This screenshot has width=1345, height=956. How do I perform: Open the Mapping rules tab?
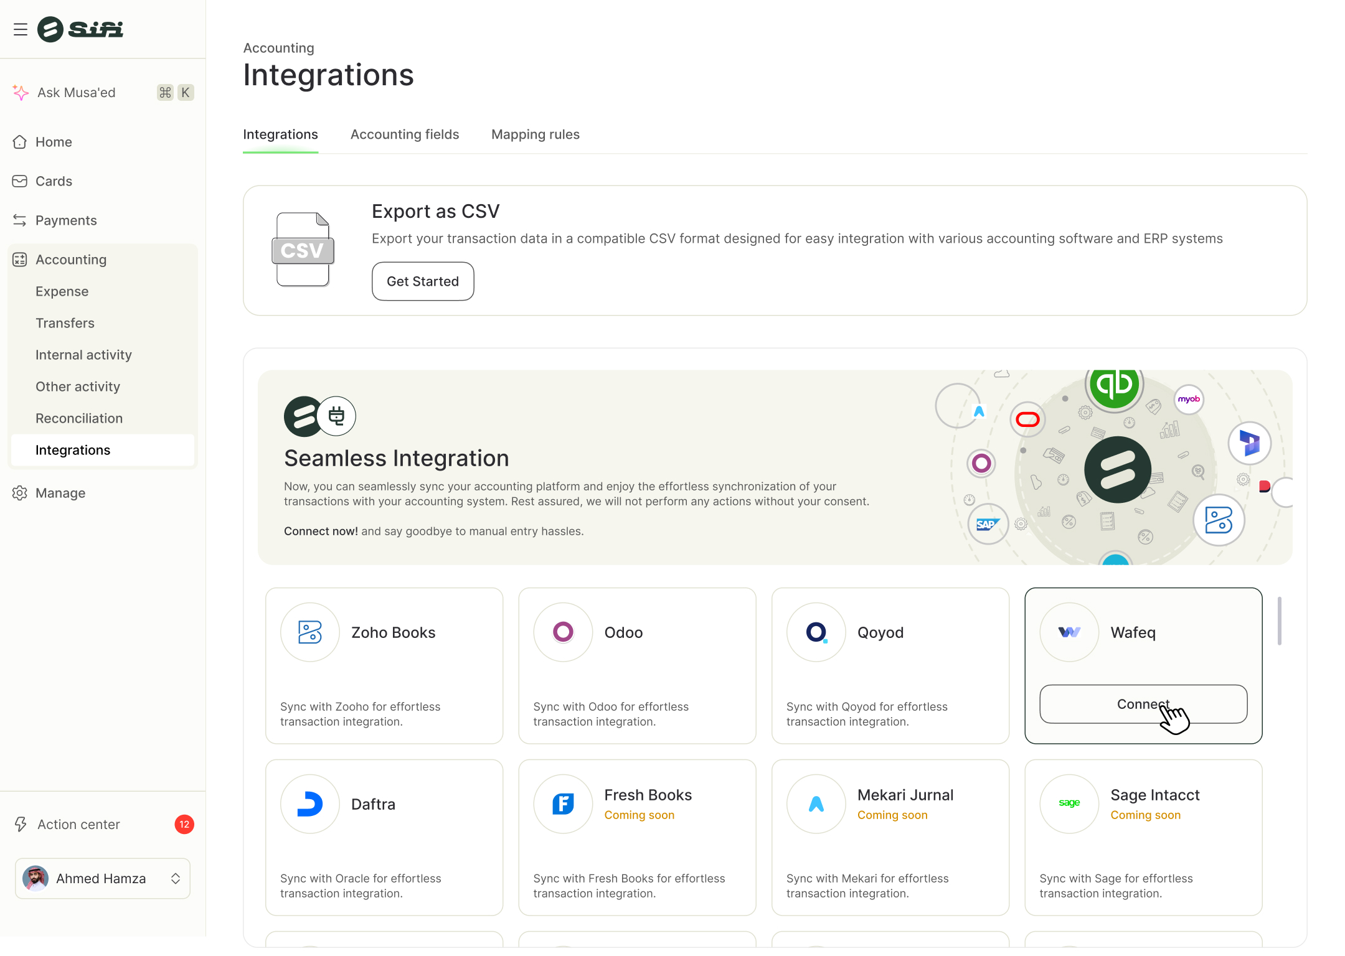click(536, 134)
